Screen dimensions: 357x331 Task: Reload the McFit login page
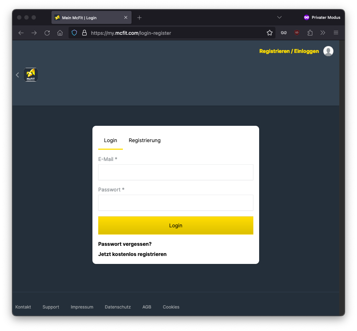[47, 33]
